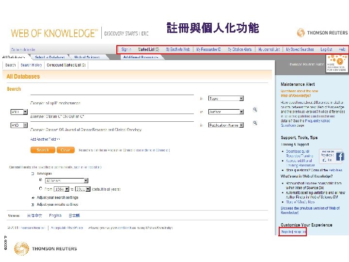Open the Topic field dropdown
Image resolution: width=349 pixels, height=262 pixels.
[226, 98]
